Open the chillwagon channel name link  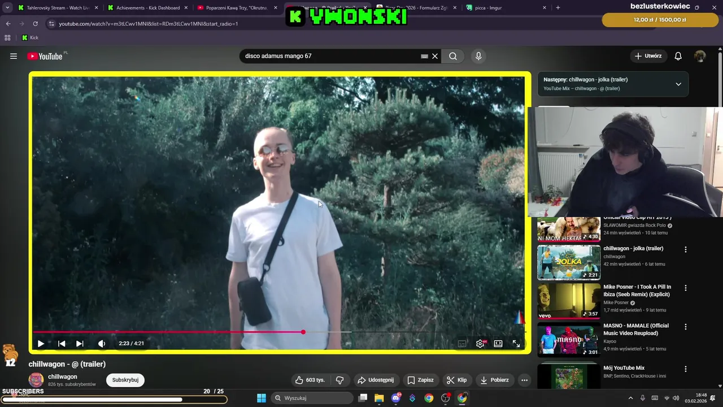[63, 376]
